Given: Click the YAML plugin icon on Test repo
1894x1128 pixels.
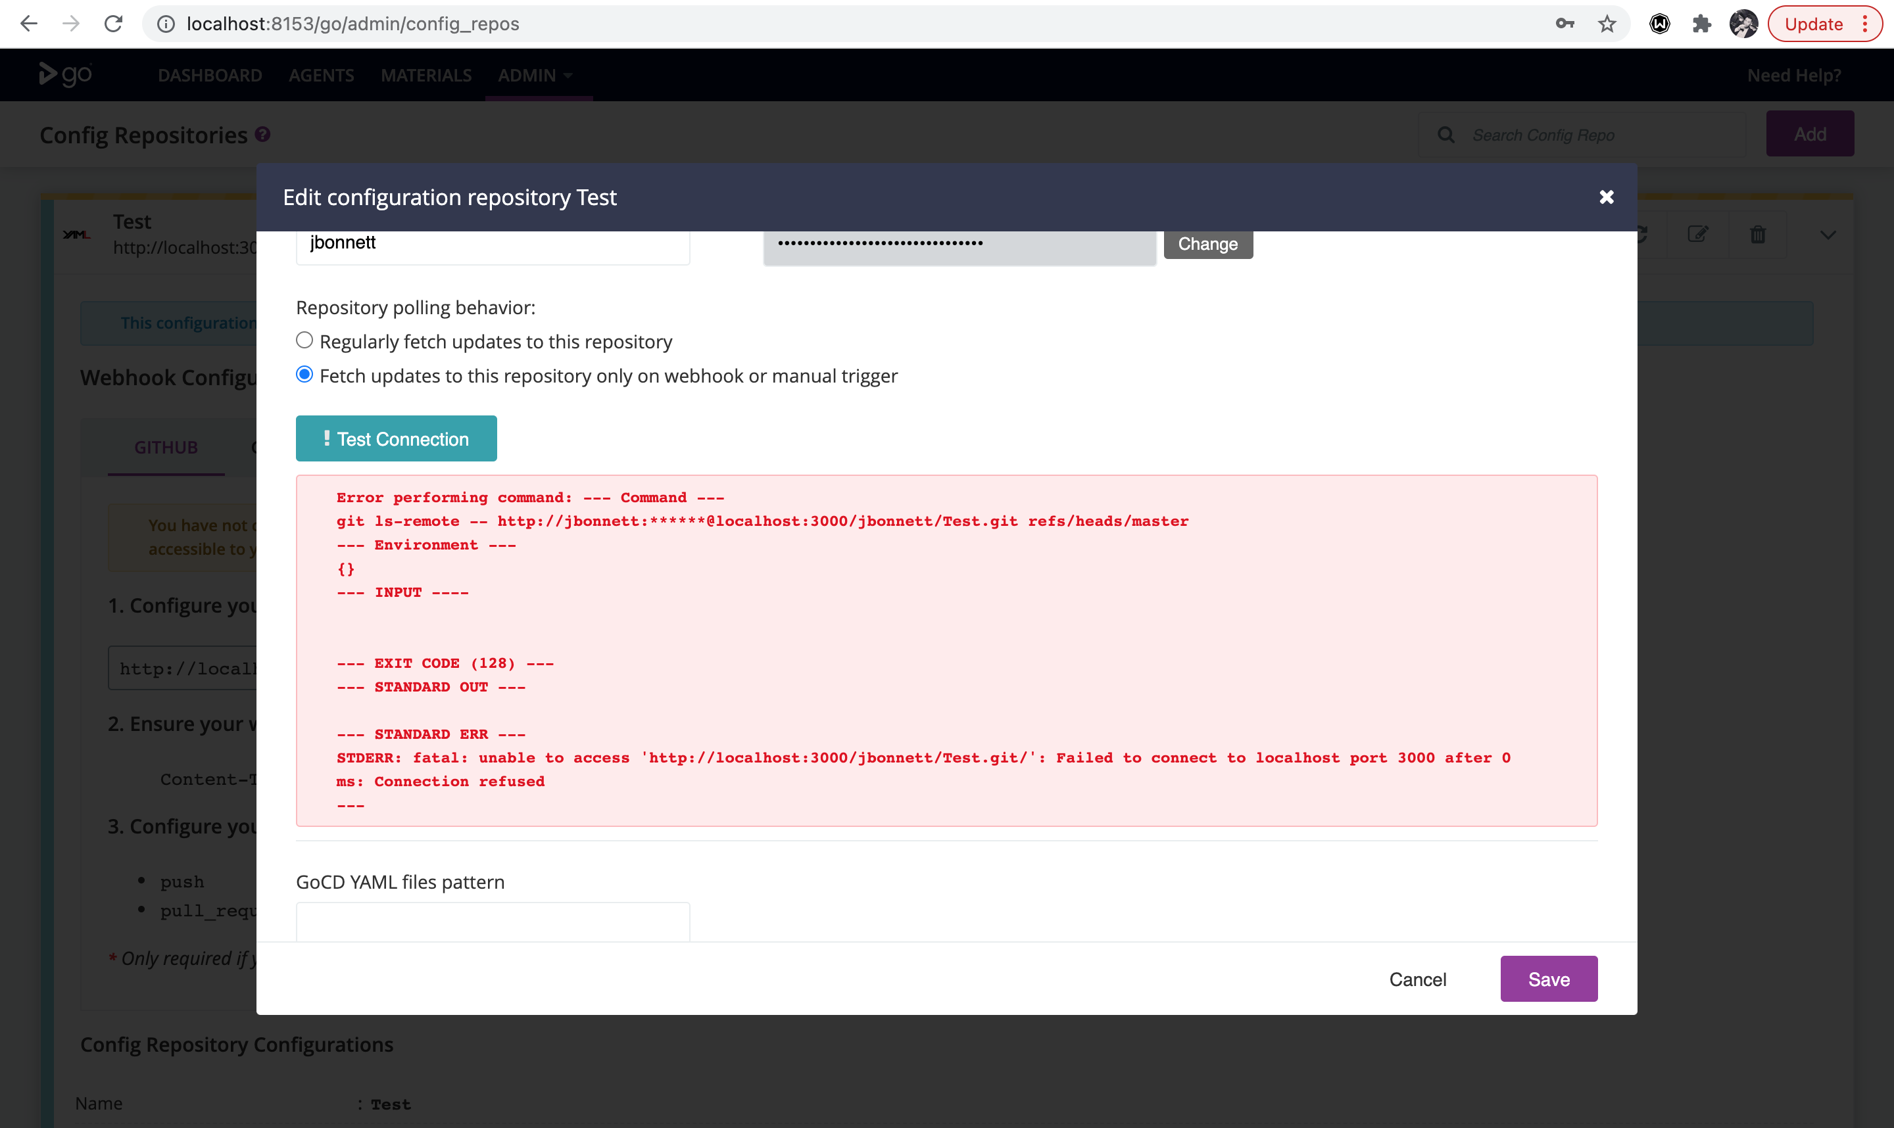Looking at the screenshot, I should coord(76,234).
